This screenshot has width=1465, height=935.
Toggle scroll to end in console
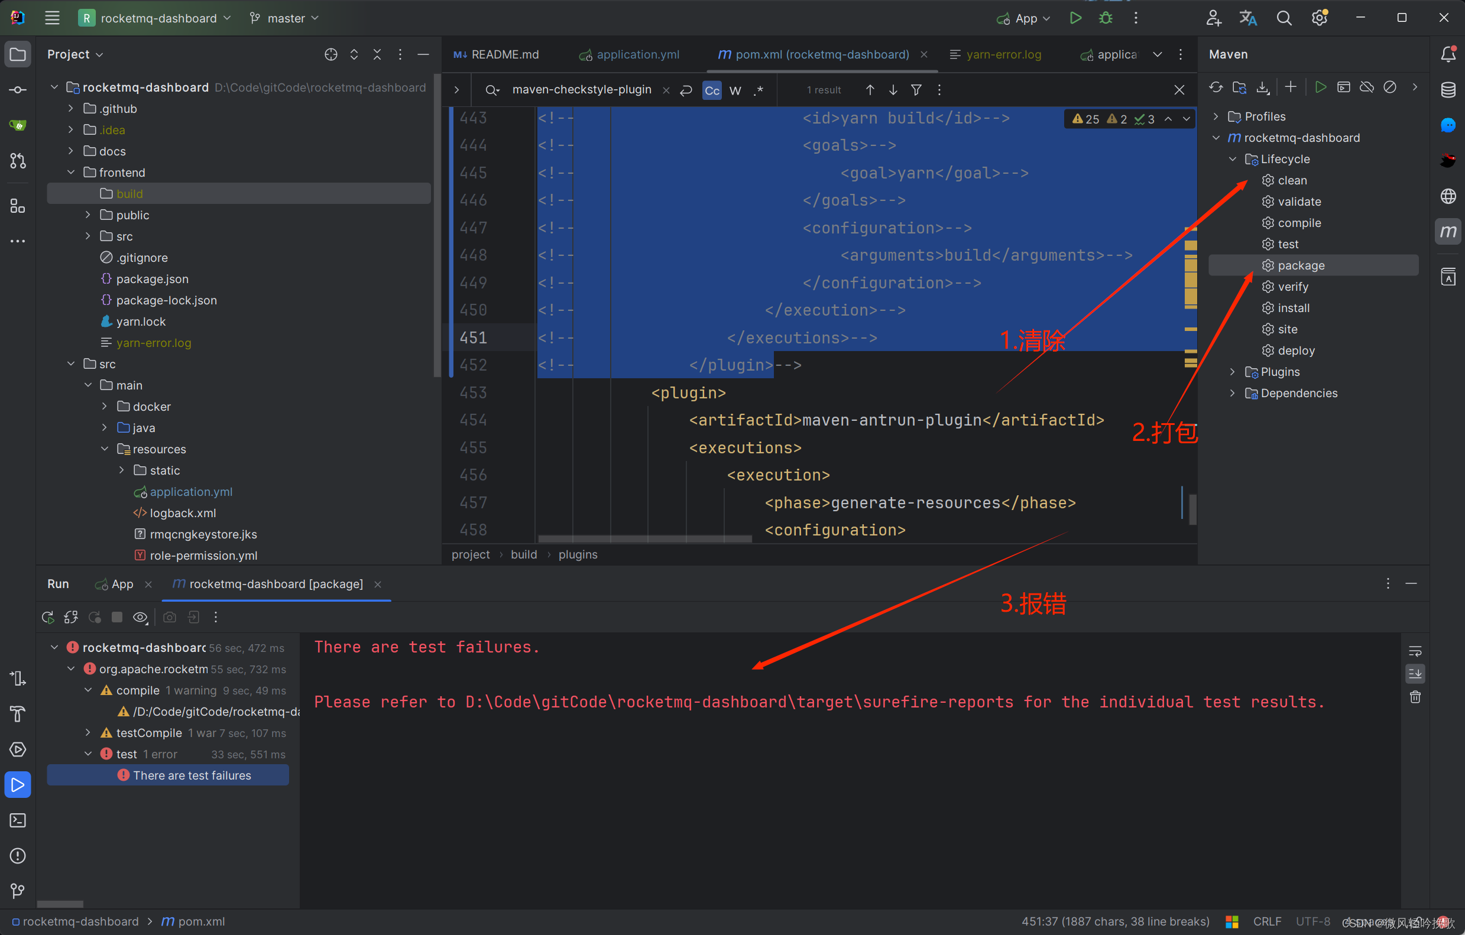[1415, 673]
